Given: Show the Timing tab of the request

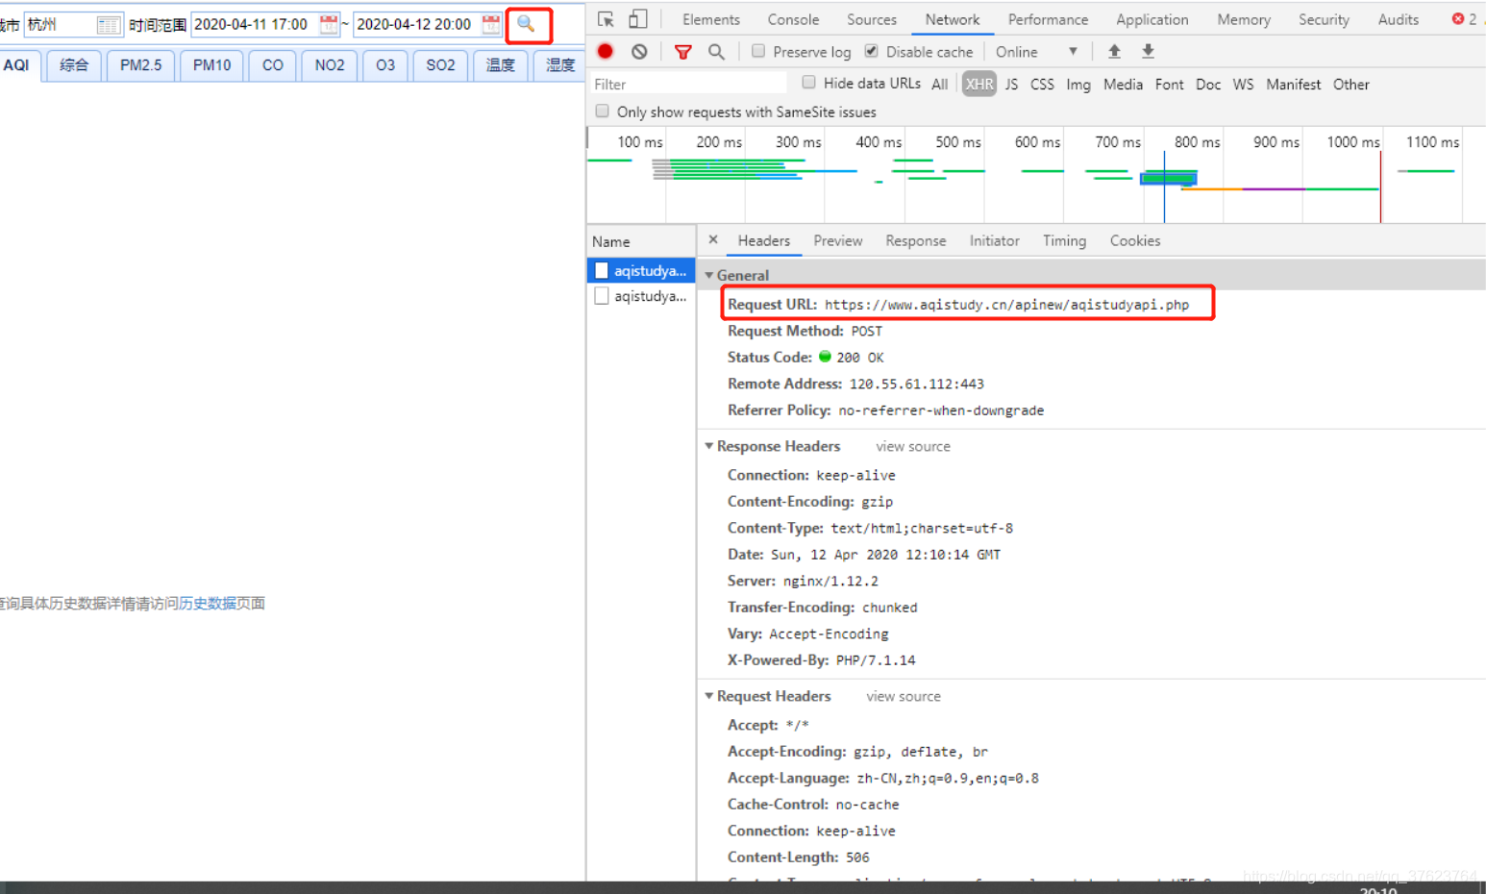Looking at the screenshot, I should [1064, 241].
